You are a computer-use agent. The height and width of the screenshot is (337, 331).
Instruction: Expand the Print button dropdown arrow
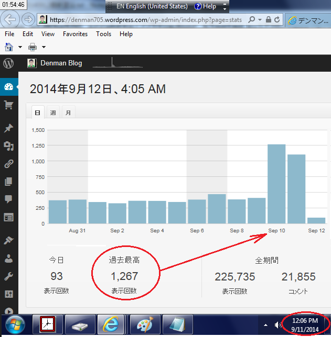tap(44, 47)
